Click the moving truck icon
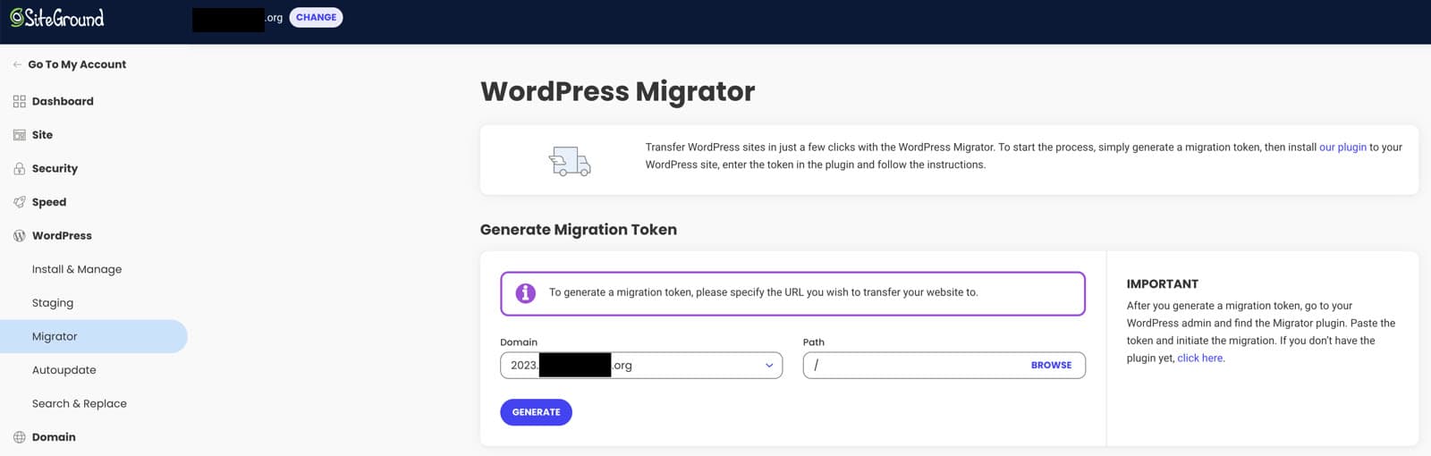Screen dimensions: 1431x456 click(570, 161)
